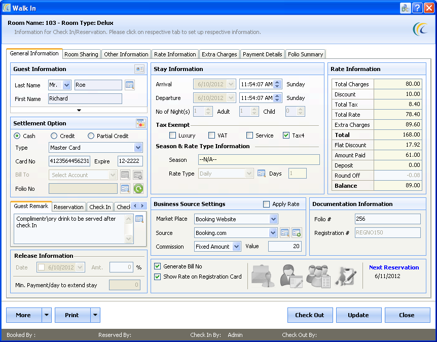Switch to the Extra Charges tab
The height and width of the screenshot is (342, 437).
point(219,54)
